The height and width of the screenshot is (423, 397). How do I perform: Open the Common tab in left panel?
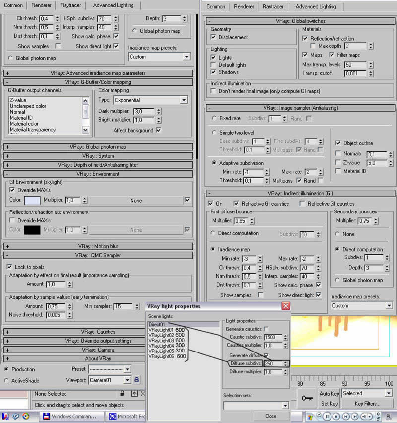[x=13, y=5]
